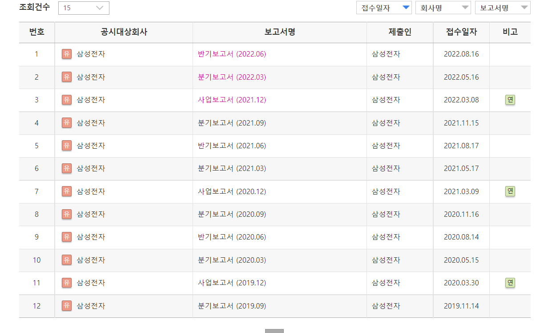Click the 공시대상회사 column header
Viewport: 548px width, 333px height.
124,32
